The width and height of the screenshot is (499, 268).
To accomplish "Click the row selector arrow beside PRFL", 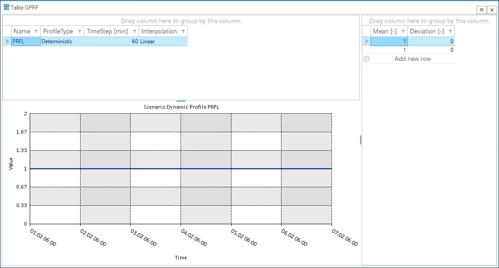I will [7, 41].
